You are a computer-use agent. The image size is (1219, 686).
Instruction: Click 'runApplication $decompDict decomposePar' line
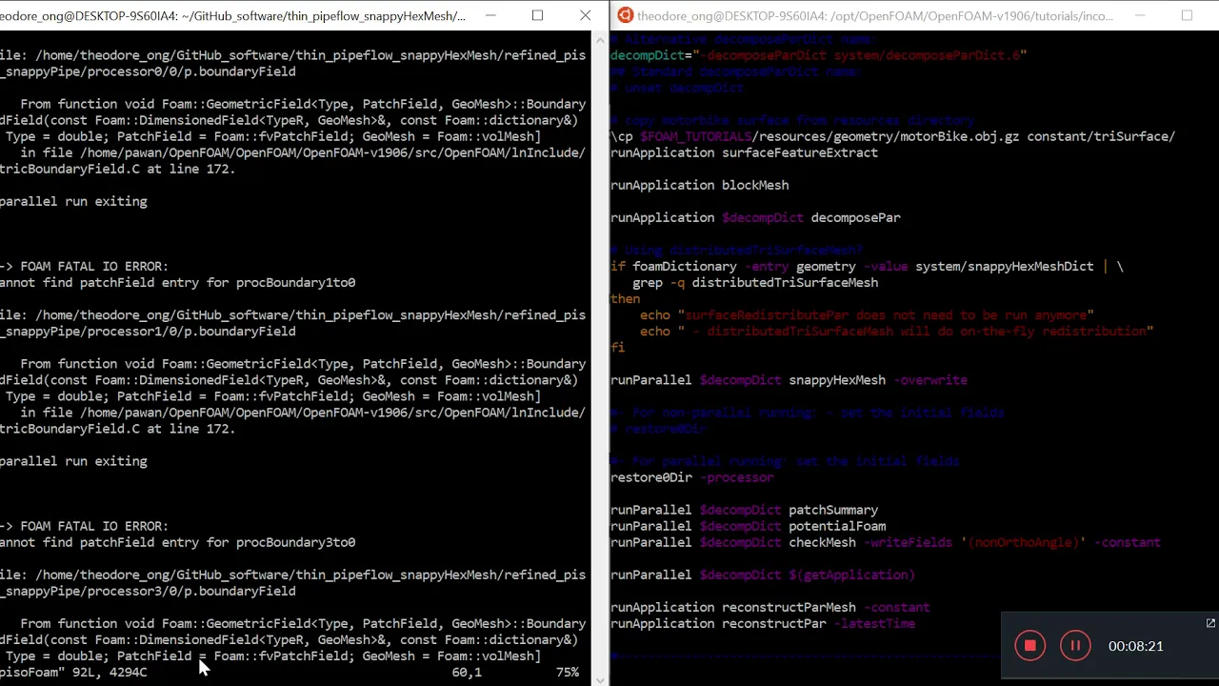(x=755, y=217)
